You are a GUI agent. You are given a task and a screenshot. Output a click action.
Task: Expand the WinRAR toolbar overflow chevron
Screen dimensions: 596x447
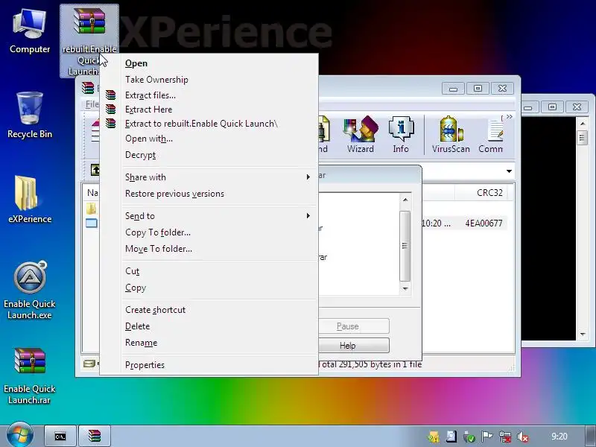pyautogui.click(x=510, y=117)
